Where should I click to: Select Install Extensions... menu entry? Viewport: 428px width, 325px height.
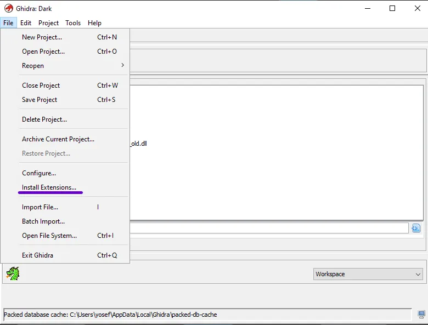pos(65,187)
